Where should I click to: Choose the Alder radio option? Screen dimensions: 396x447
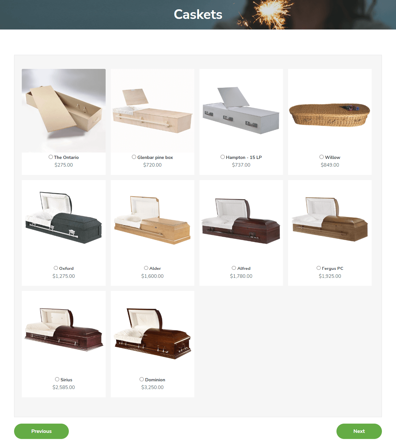coord(146,268)
